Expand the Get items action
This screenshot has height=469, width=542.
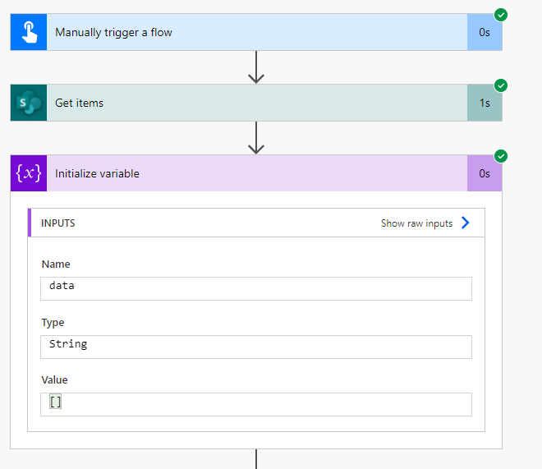tap(246, 103)
